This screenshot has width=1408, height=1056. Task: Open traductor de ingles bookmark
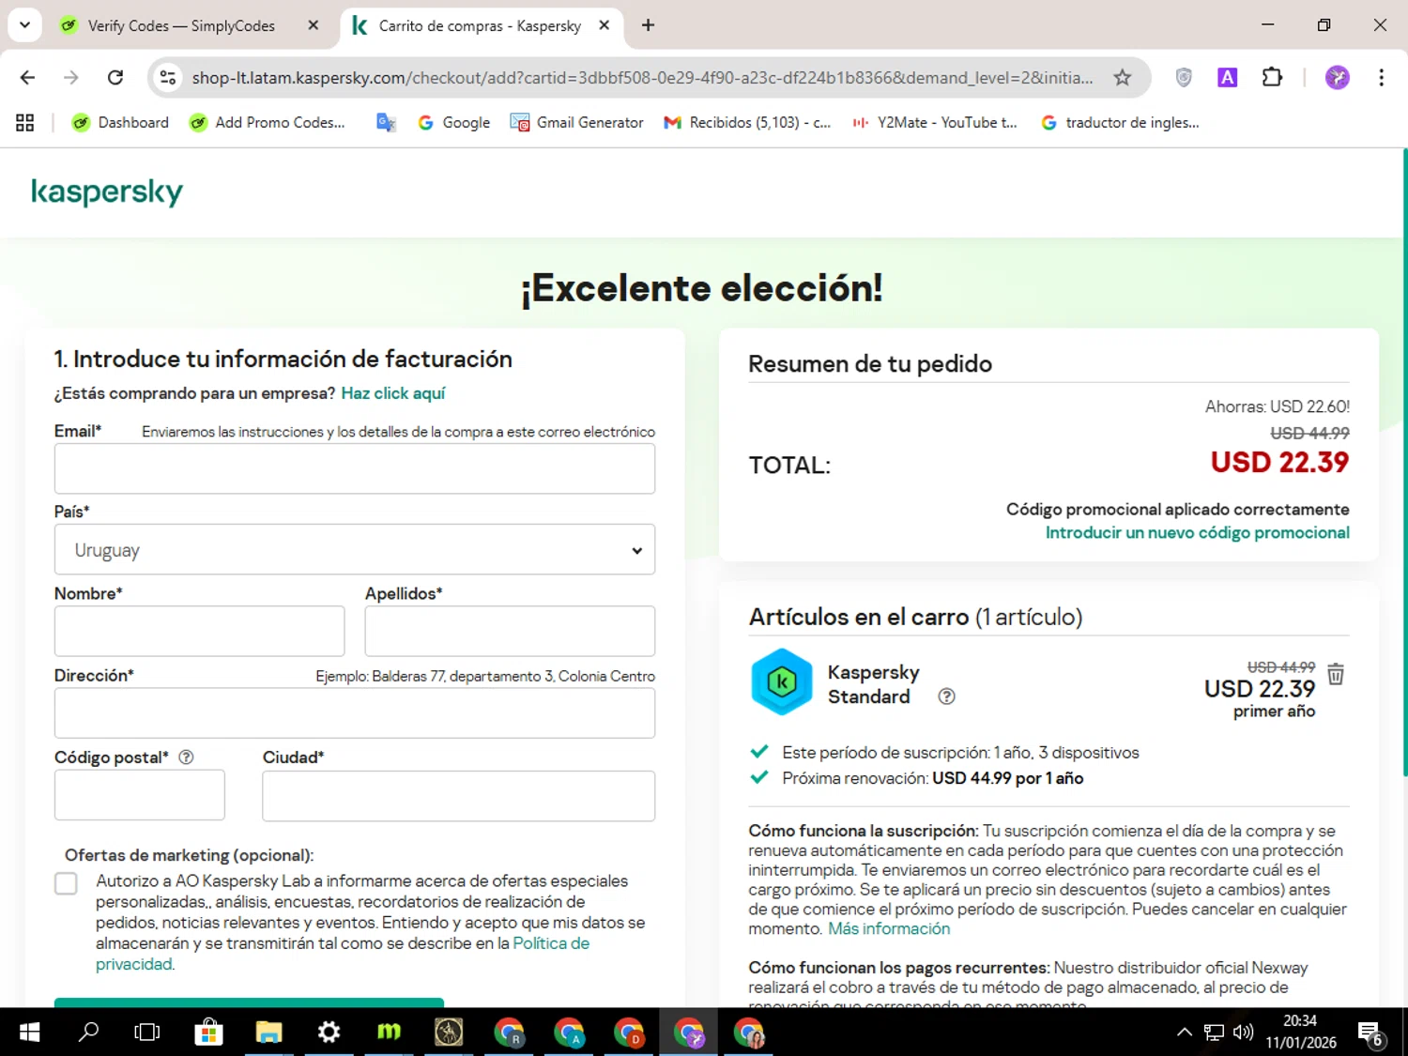(1121, 123)
